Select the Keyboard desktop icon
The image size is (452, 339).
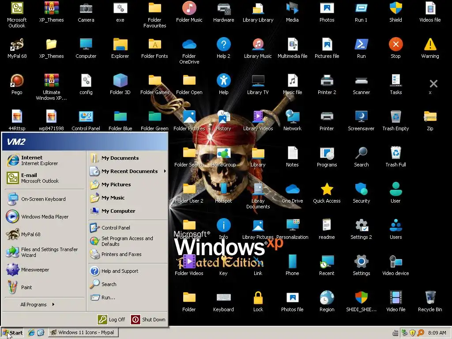pyautogui.click(x=223, y=302)
